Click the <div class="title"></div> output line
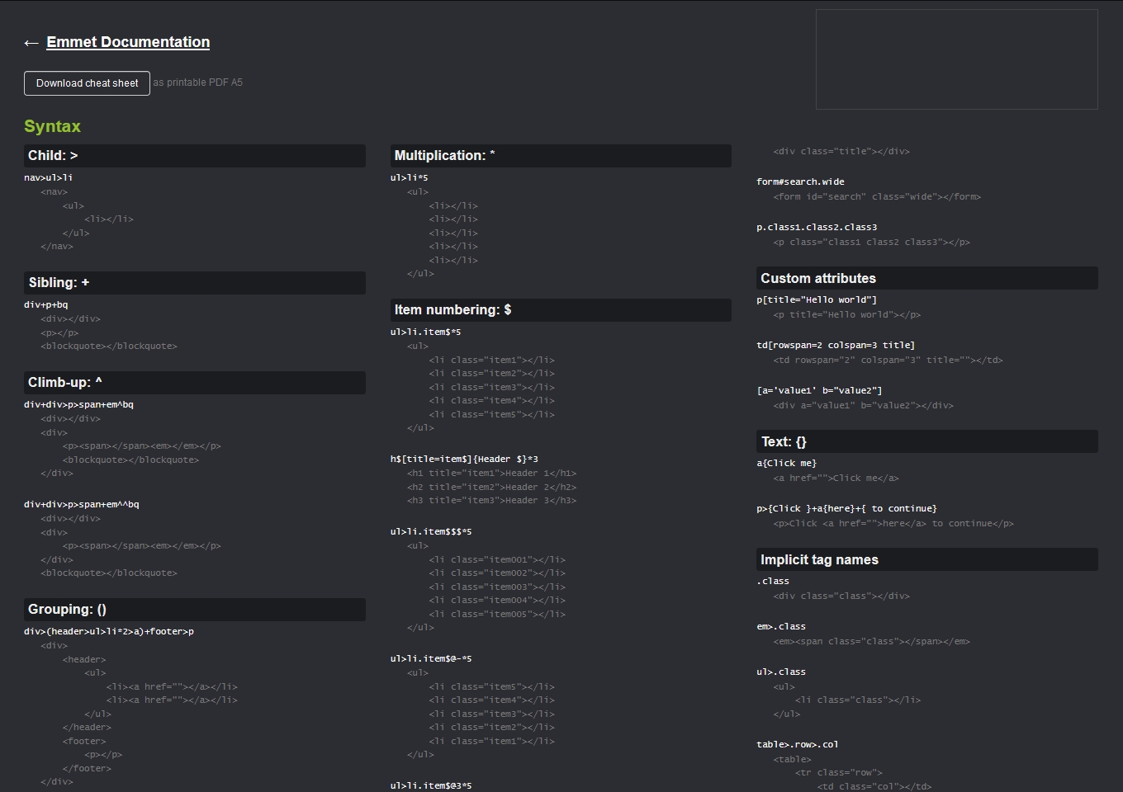The width and height of the screenshot is (1123, 792). tap(841, 151)
